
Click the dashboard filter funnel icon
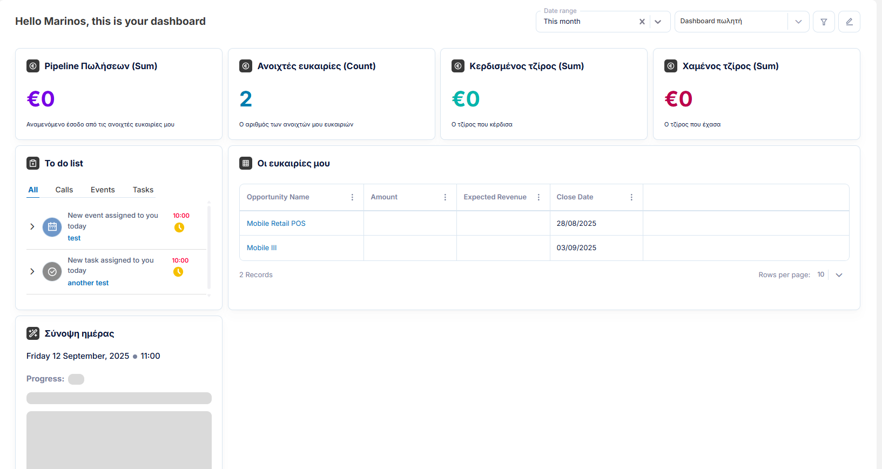824,22
